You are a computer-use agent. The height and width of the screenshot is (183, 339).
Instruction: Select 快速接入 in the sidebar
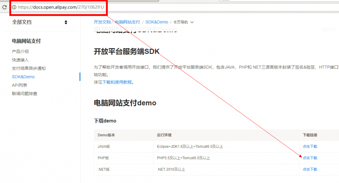(20, 60)
